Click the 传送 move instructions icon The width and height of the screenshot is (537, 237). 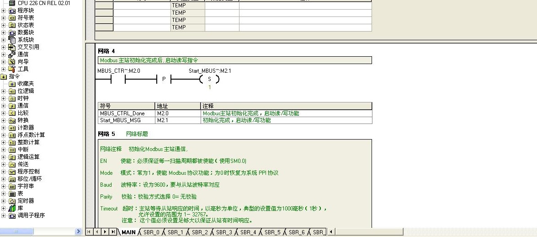tap(12, 164)
